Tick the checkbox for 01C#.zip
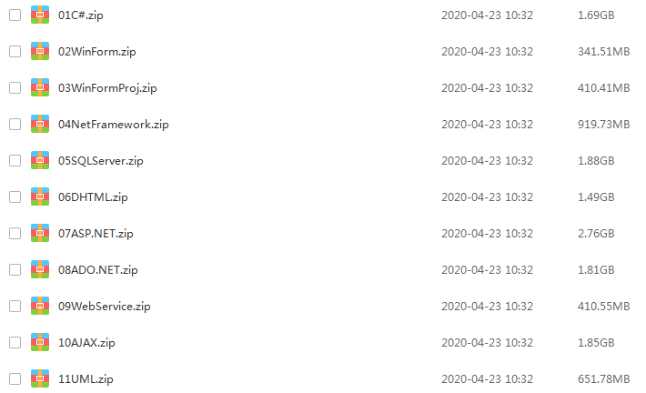The height and width of the screenshot is (393, 646). pos(15,15)
